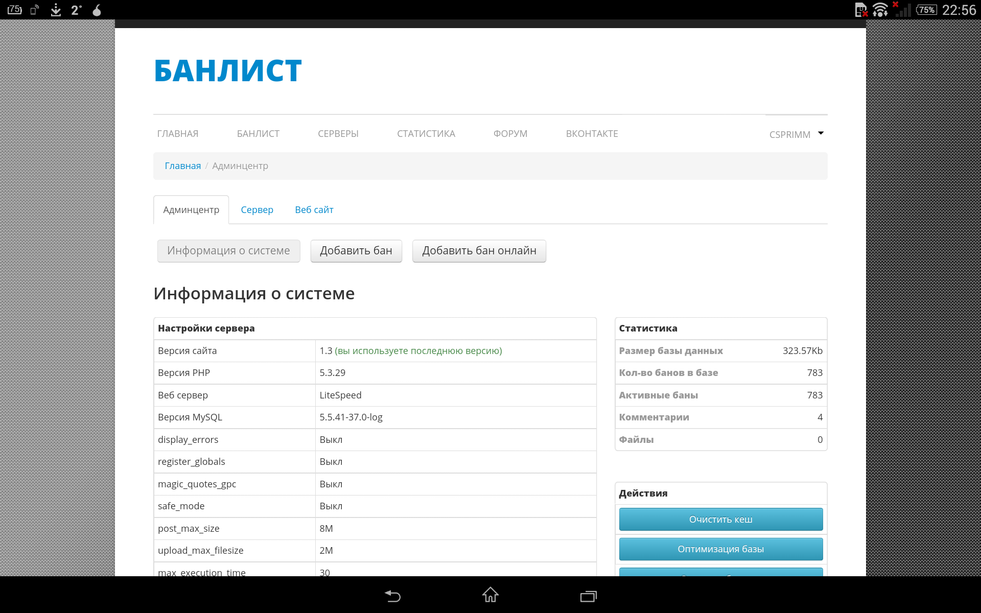Click the Очистить кеш button
The image size is (981, 613).
[721, 520]
